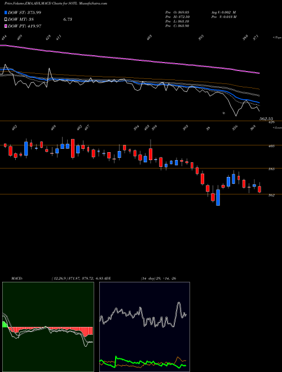Image resolution: width=282 pixels, height=372 pixels.
Task: Click the white DOW MT legend swatch
Action: (6, 20)
